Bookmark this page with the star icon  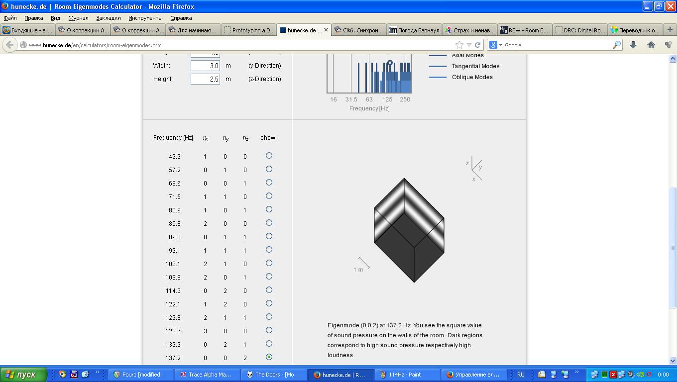point(459,45)
